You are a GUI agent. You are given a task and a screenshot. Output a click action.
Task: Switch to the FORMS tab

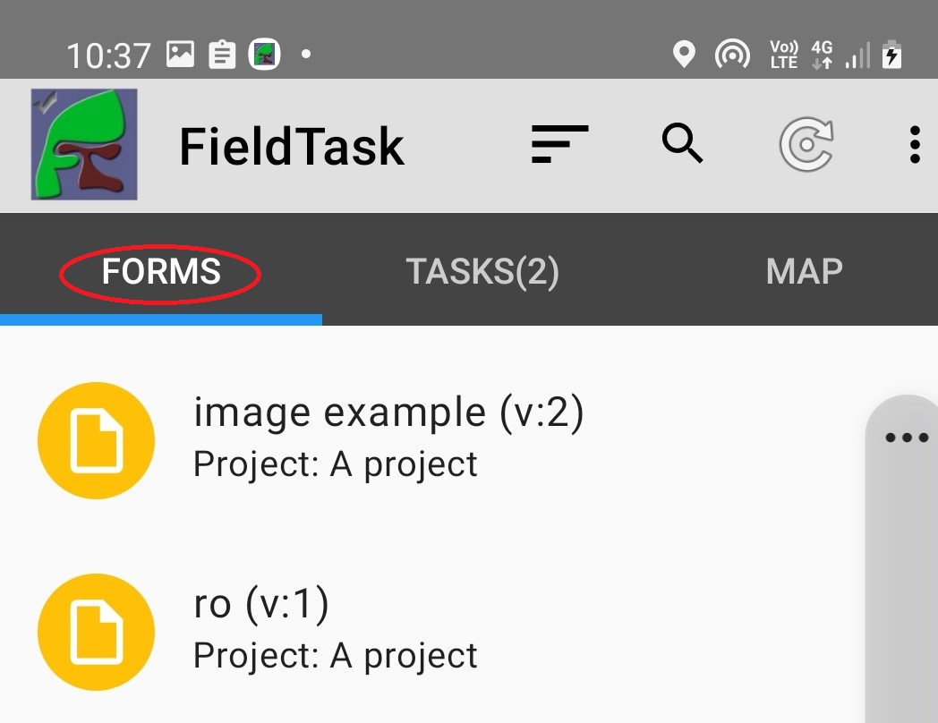[161, 271]
